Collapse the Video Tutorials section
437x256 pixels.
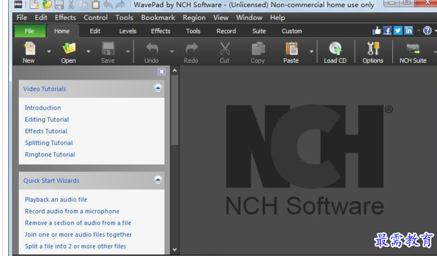pyautogui.click(x=158, y=88)
